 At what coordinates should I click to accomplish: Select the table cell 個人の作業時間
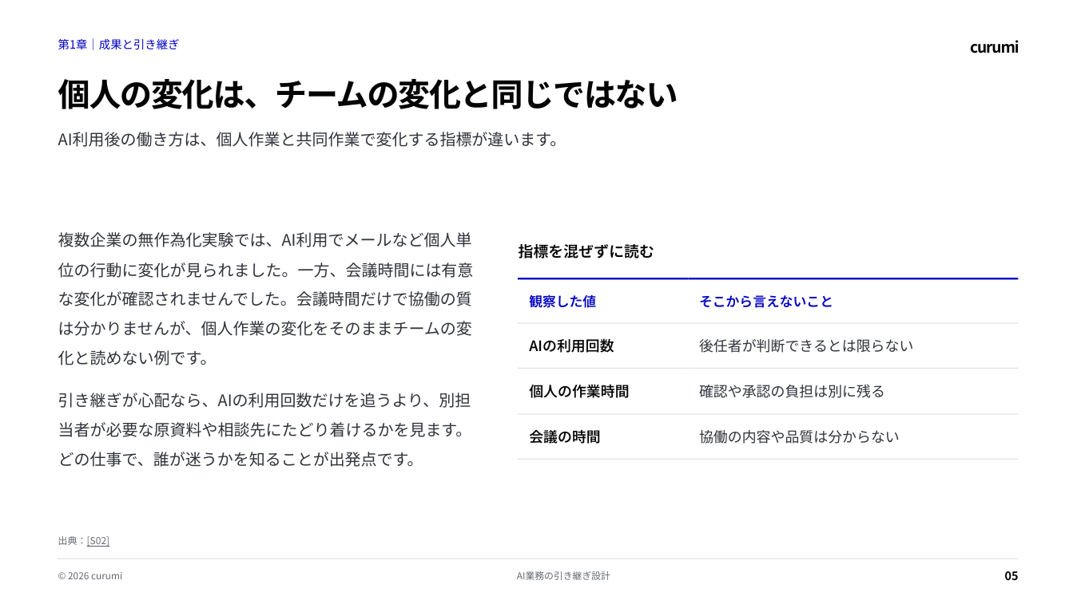[x=578, y=391]
